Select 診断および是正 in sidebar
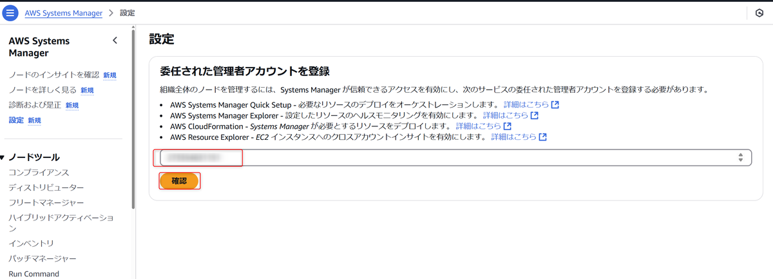 point(35,105)
